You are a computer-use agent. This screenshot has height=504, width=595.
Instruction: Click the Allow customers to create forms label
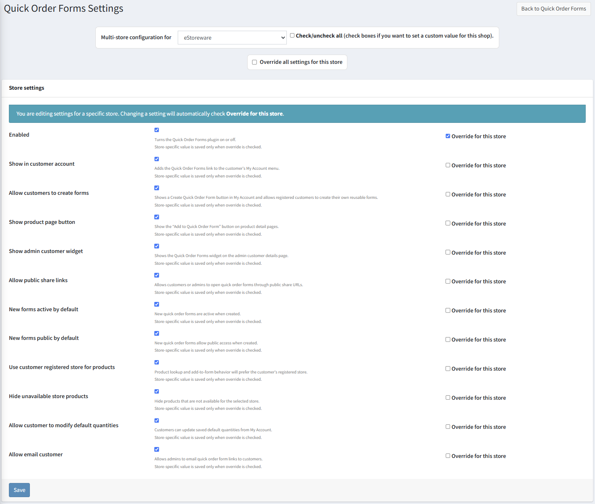point(49,193)
